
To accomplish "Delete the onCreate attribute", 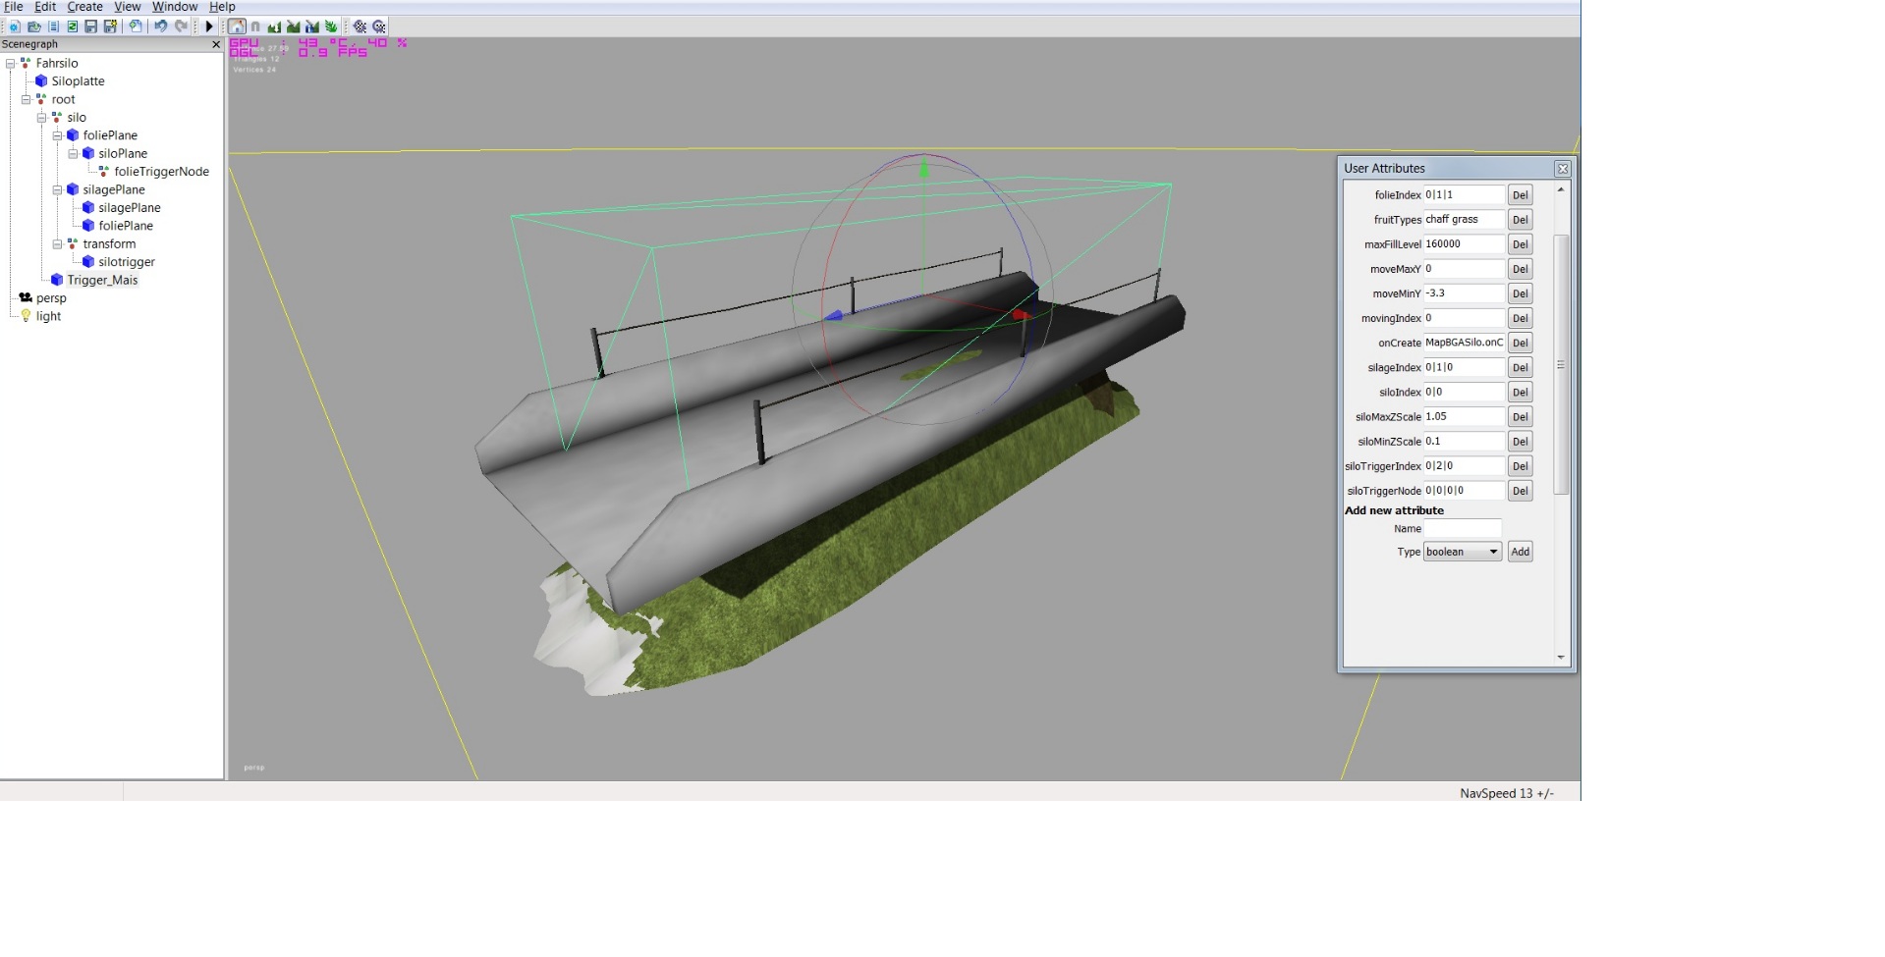I will click(x=1520, y=343).
